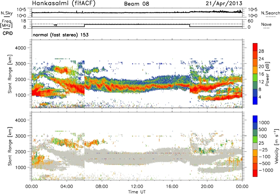Click the "04:00" time axis label
Image resolution: width=280 pixels, height=194 pixels.
click(x=66, y=187)
